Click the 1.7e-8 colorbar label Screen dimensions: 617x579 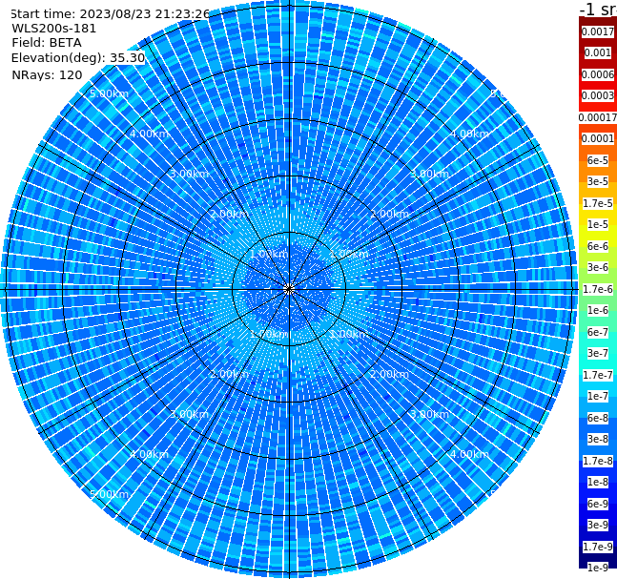point(598,461)
